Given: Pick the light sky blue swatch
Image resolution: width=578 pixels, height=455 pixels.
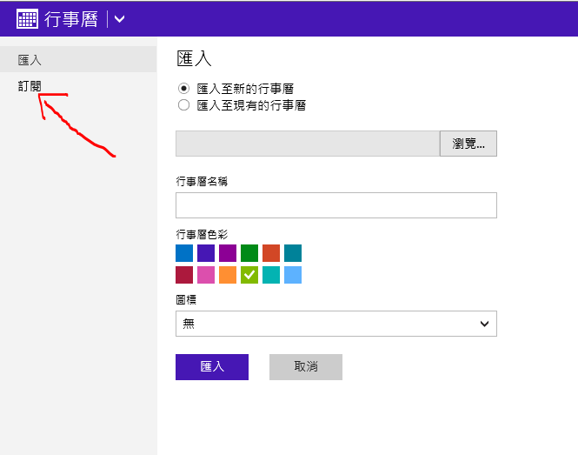Looking at the screenshot, I should coord(293,275).
